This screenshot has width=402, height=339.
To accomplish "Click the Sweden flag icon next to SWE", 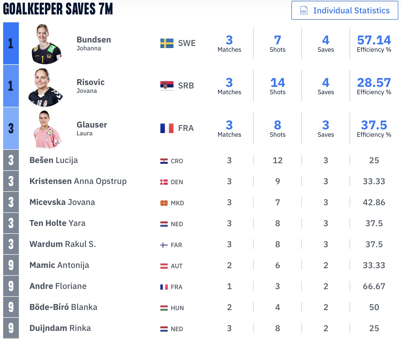I will click(167, 43).
